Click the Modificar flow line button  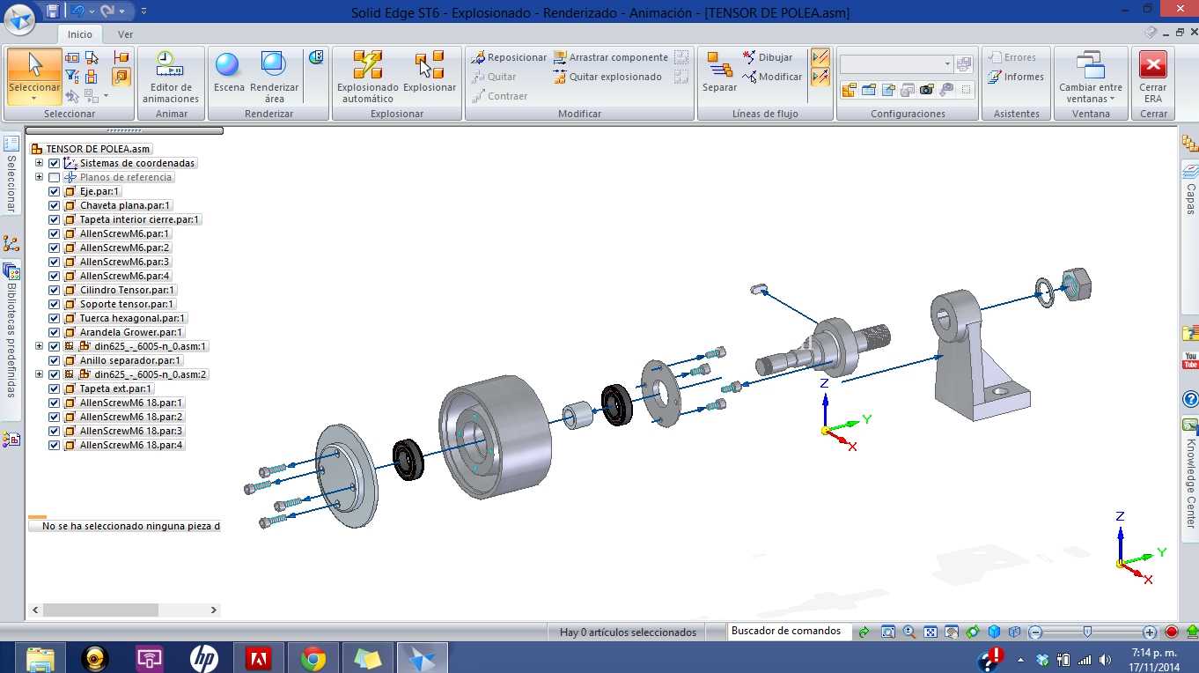pos(772,77)
